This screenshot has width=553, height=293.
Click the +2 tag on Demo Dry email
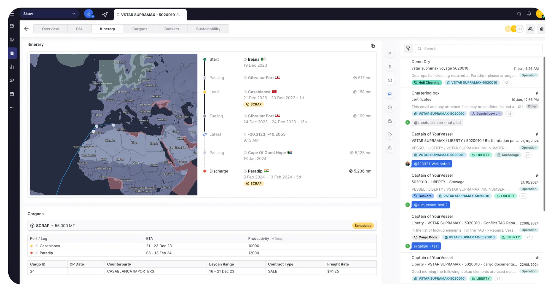coord(506,82)
